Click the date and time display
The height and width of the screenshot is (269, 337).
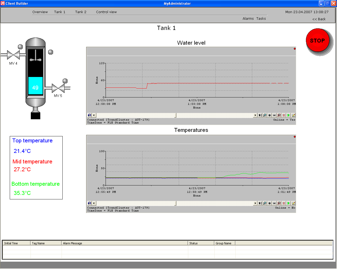pos(307,12)
